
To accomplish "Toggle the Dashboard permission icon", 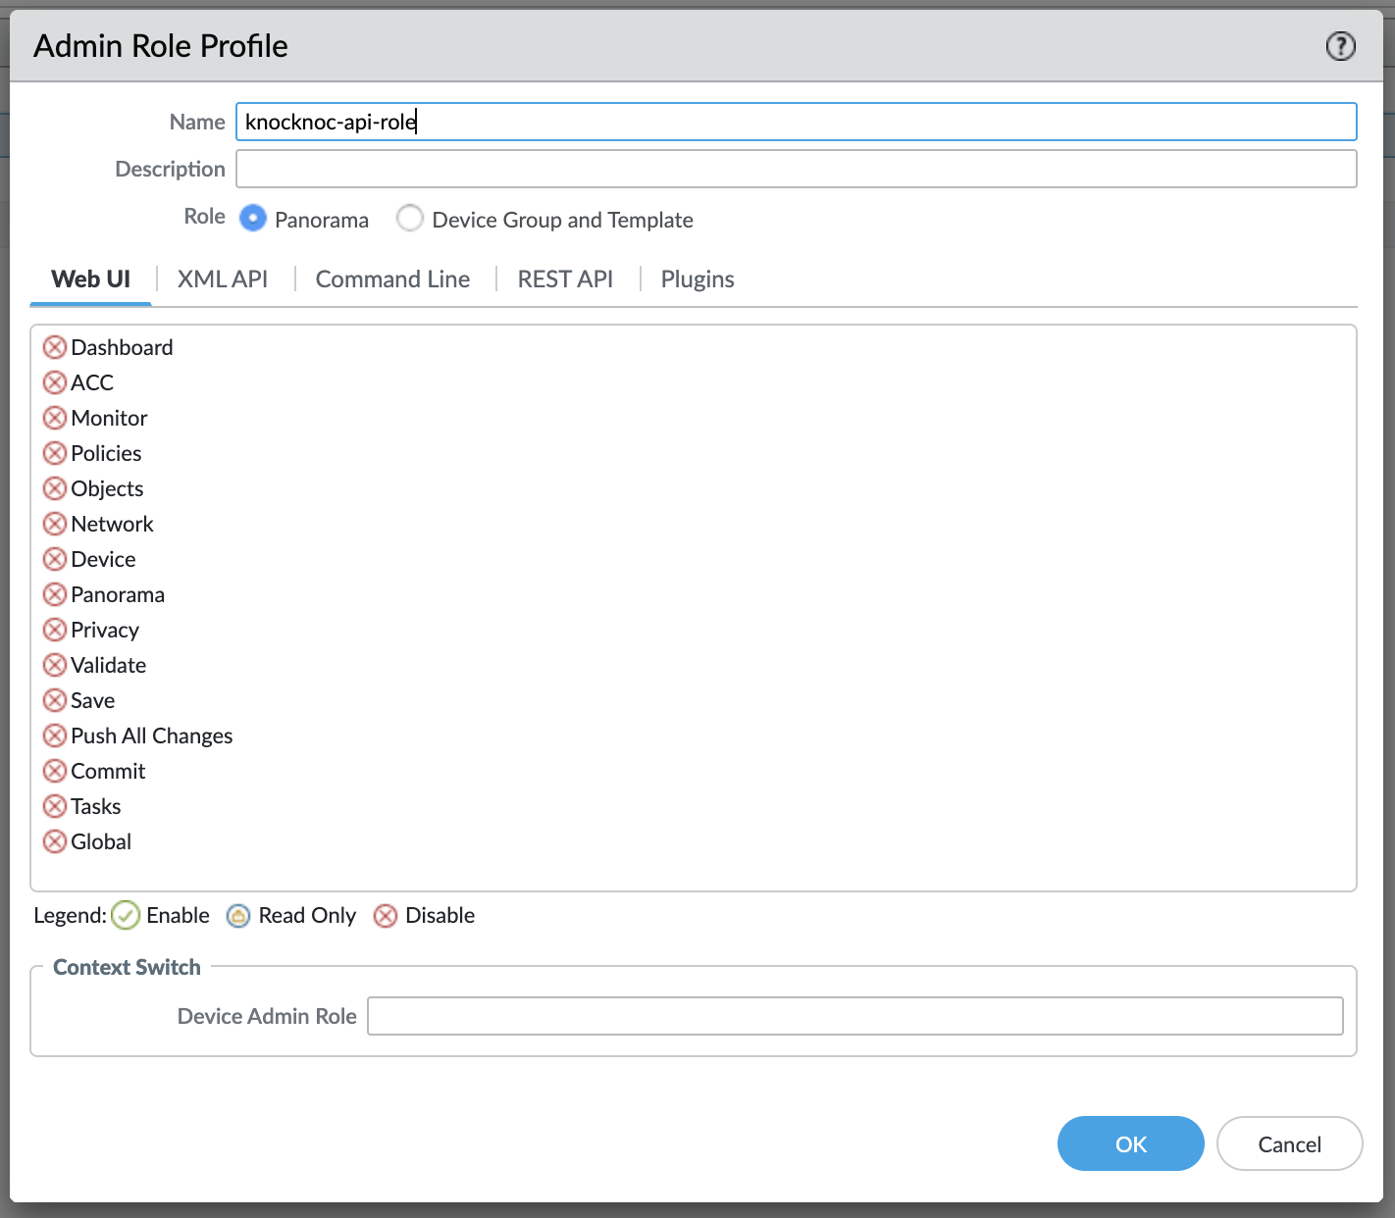I will (55, 347).
